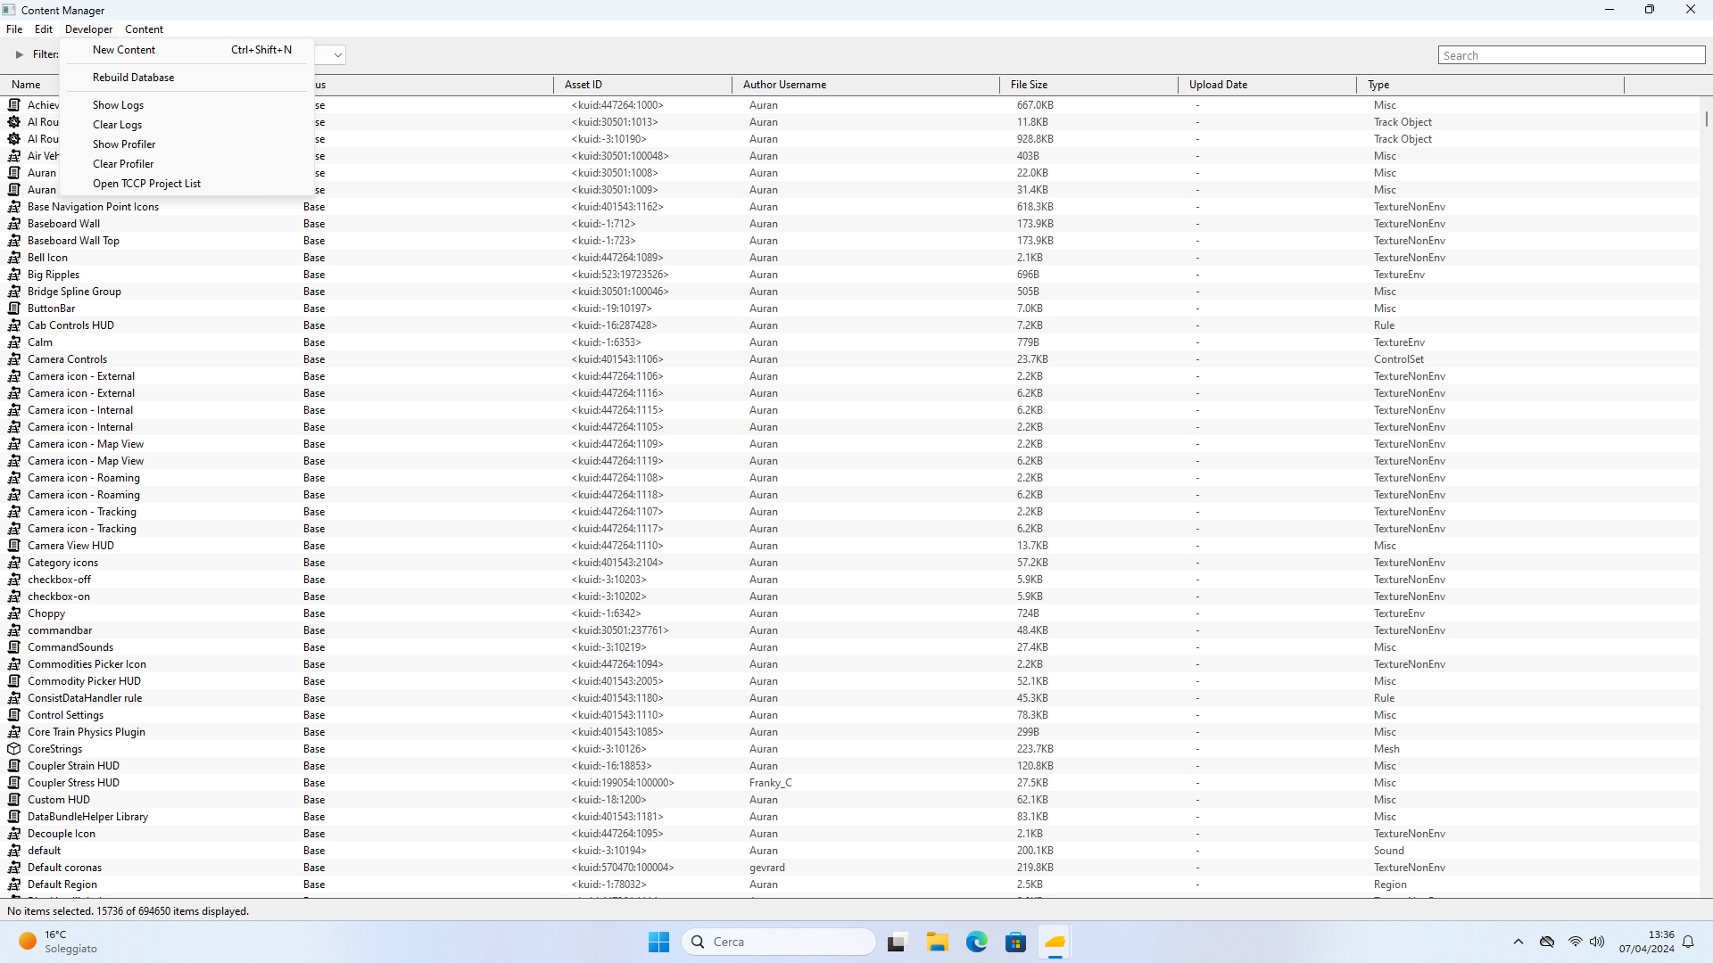Click the icon beside CommandSounds
The image size is (1713, 963).
click(14, 647)
